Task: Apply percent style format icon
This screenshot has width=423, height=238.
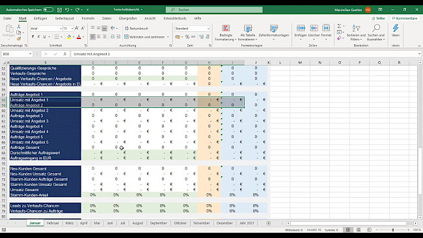Action: 187,37
